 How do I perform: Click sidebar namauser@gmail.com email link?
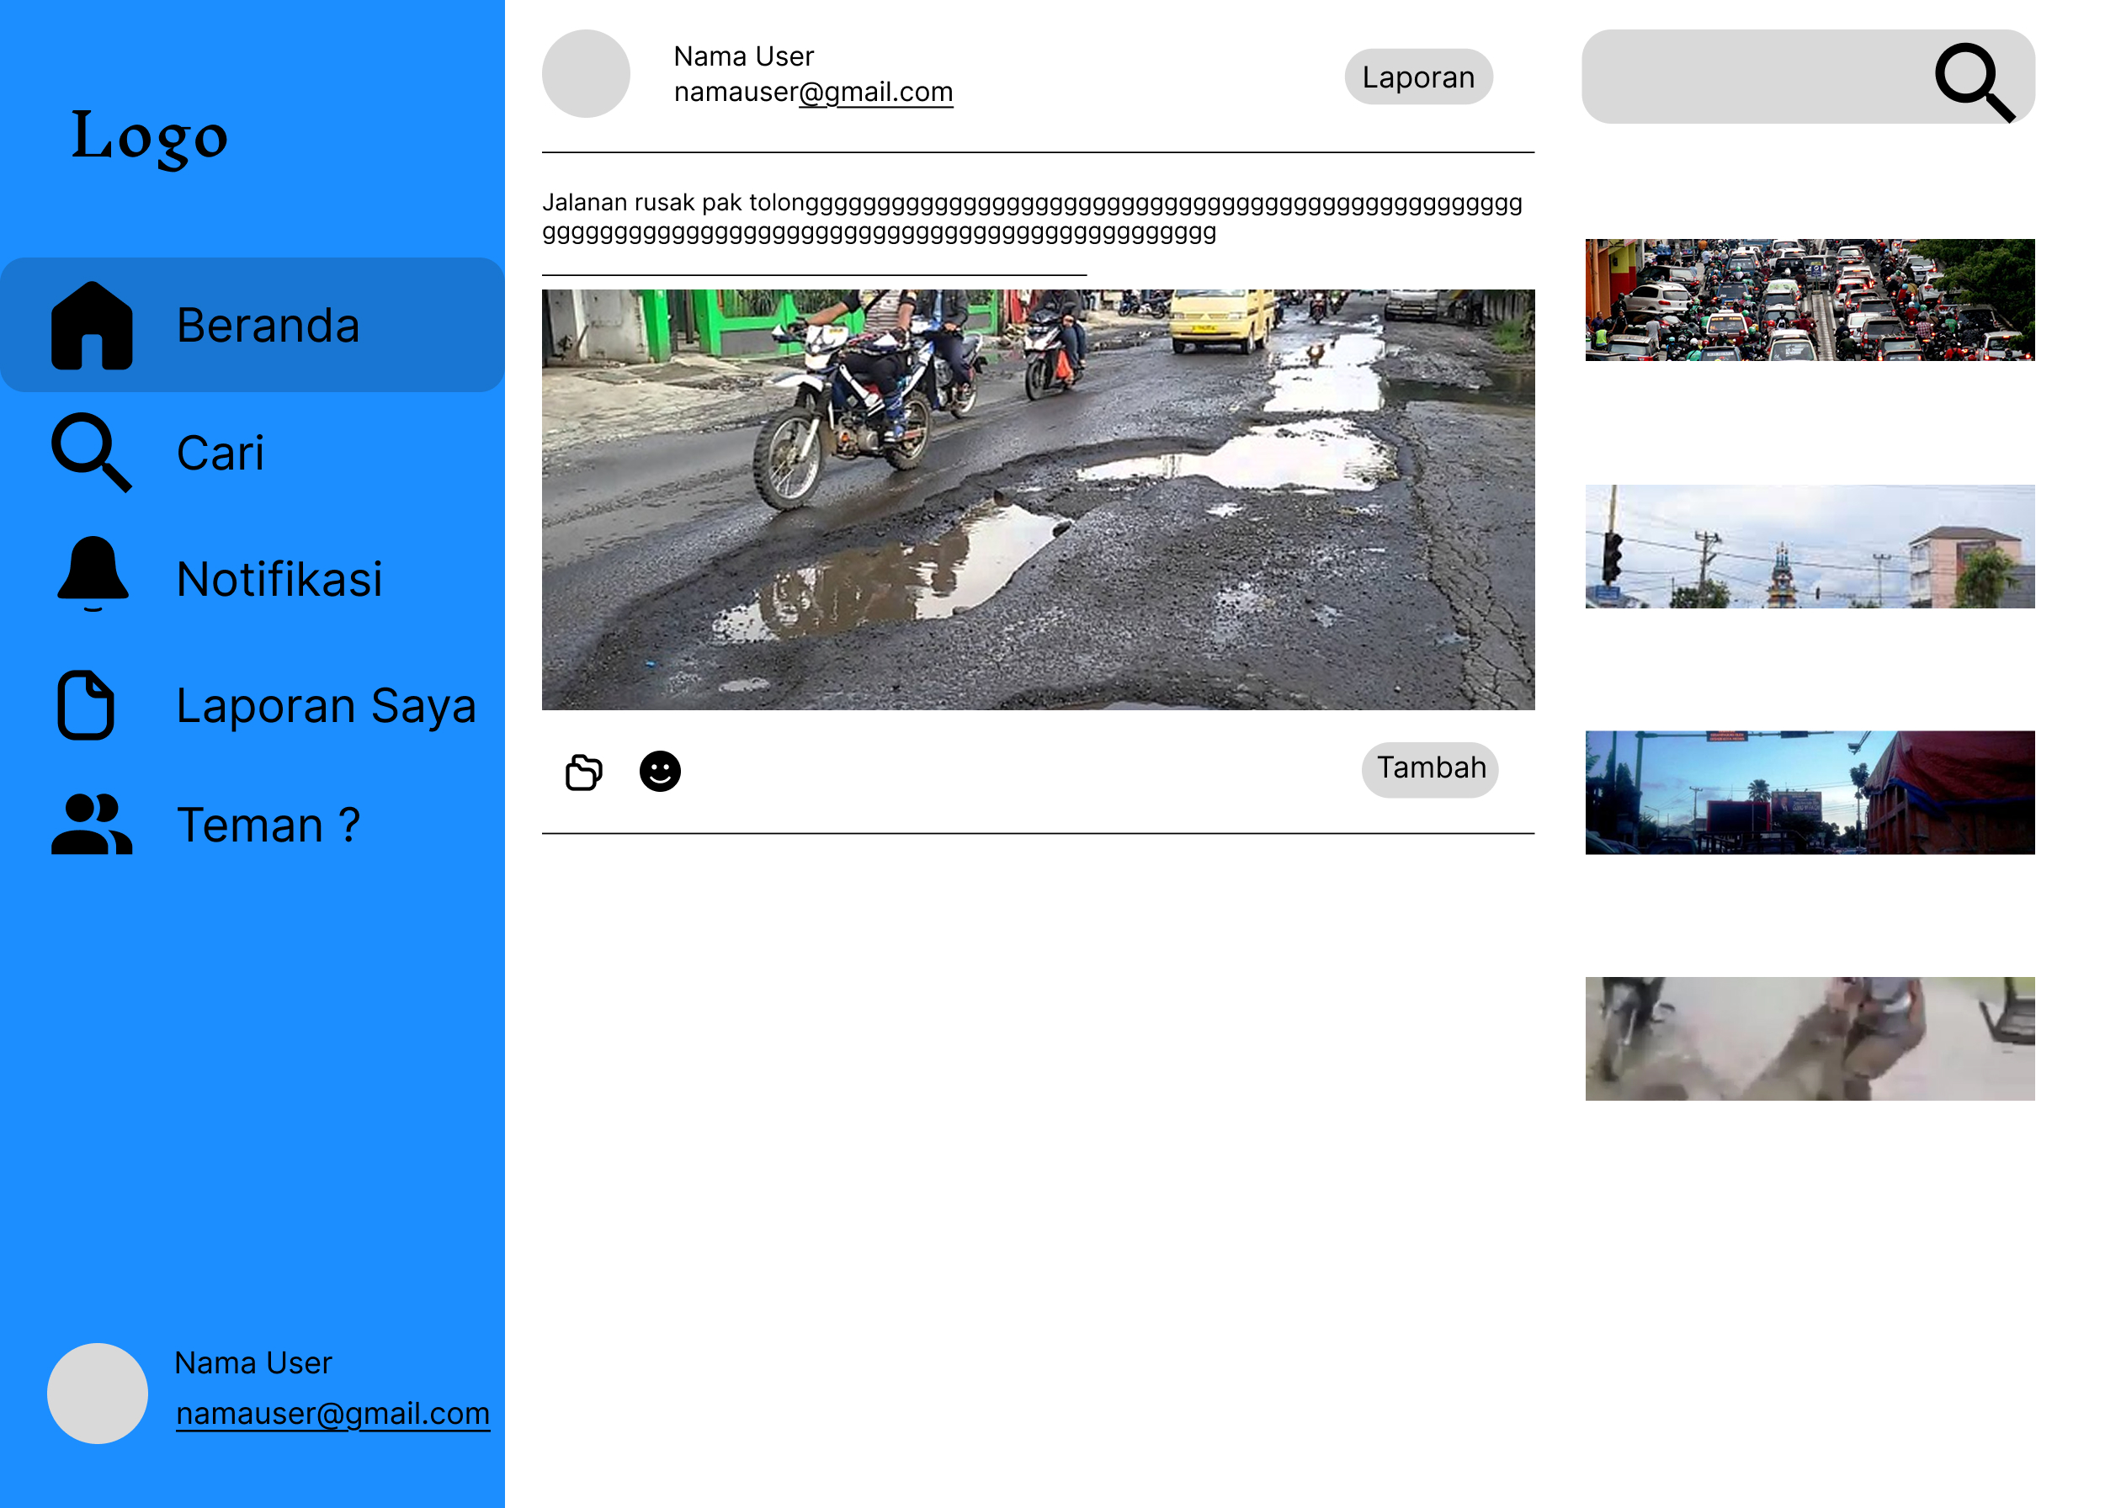tap(332, 1413)
